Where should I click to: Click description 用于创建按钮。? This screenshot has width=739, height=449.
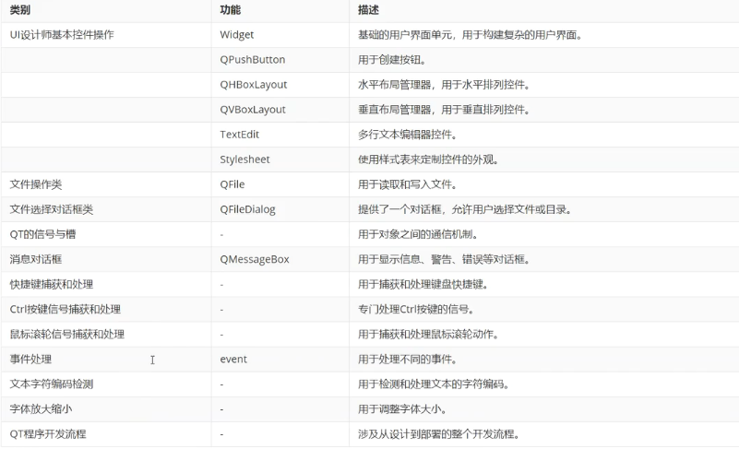(x=392, y=60)
